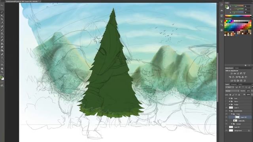Viewport: 253px width, 142px height.
Task: Add a Brightness/Contrast adjustment
Action: pyautogui.click(x=231, y=73)
